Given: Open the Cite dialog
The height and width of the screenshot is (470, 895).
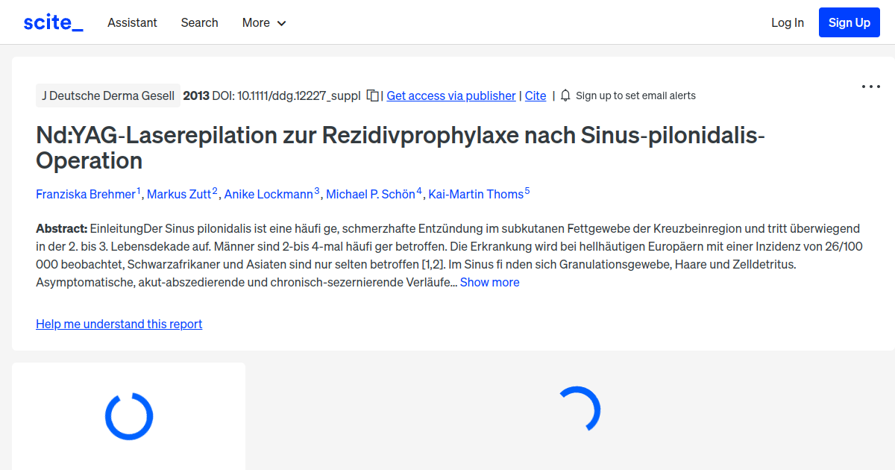Looking at the screenshot, I should (536, 95).
